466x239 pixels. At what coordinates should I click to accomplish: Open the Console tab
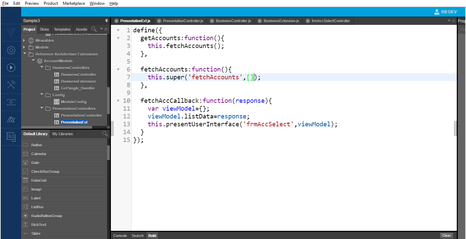pyautogui.click(x=120, y=236)
